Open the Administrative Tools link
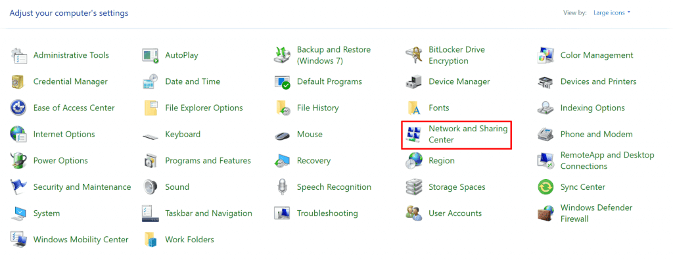673x260 pixels. (x=71, y=55)
